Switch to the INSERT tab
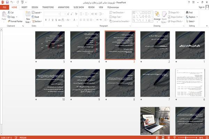Image resolution: width=209 pixels, height=139 pixels. coord(24,7)
